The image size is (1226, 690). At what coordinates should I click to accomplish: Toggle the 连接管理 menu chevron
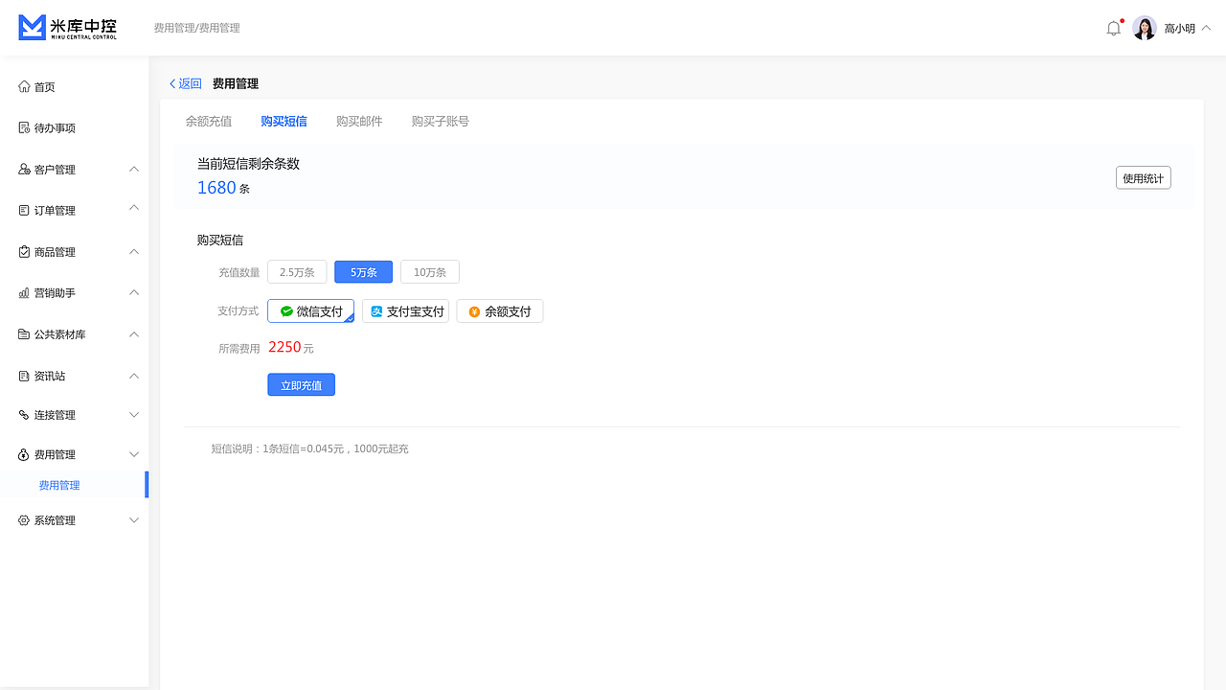[x=134, y=415]
